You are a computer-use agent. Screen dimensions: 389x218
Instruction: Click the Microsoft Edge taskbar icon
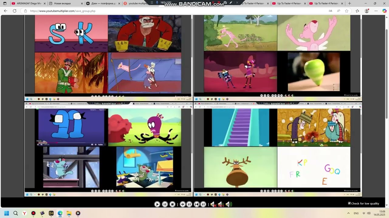coord(60,213)
